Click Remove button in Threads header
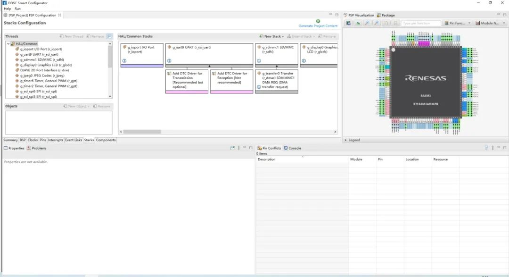The image size is (509, 277). pos(95,36)
